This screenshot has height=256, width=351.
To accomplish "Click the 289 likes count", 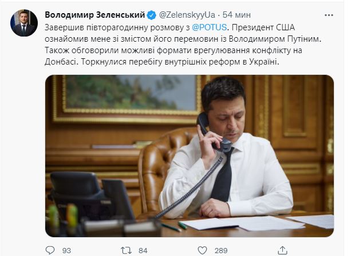I will click(221, 250).
